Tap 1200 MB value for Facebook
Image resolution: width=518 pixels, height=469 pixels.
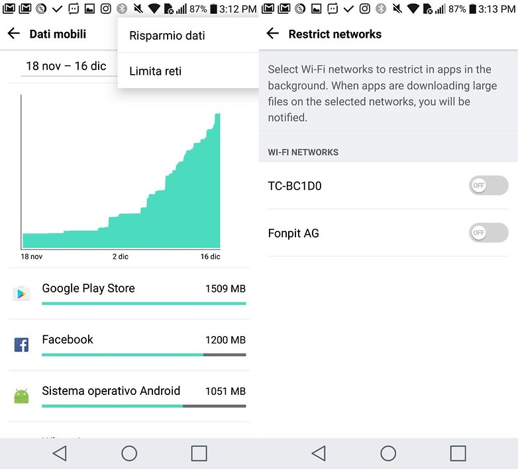tap(226, 340)
